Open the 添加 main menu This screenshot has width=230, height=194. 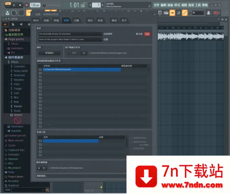click(x=170, y=5)
